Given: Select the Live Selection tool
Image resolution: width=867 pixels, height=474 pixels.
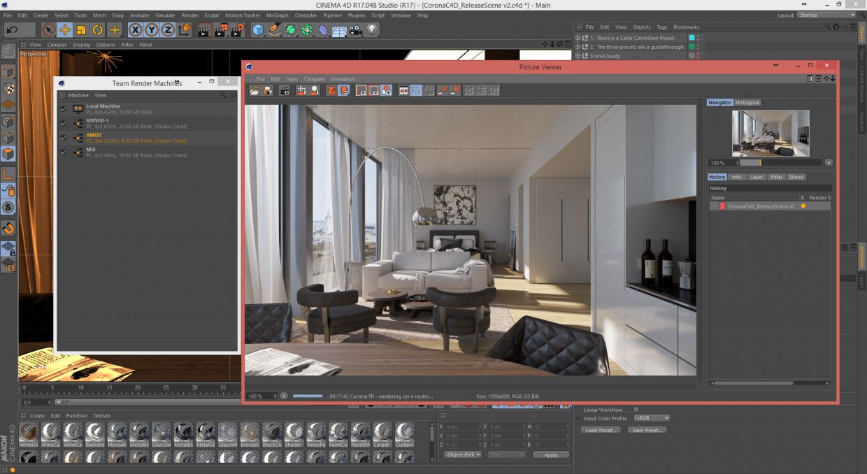Looking at the screenshot, I should click(x=48, y=30).
